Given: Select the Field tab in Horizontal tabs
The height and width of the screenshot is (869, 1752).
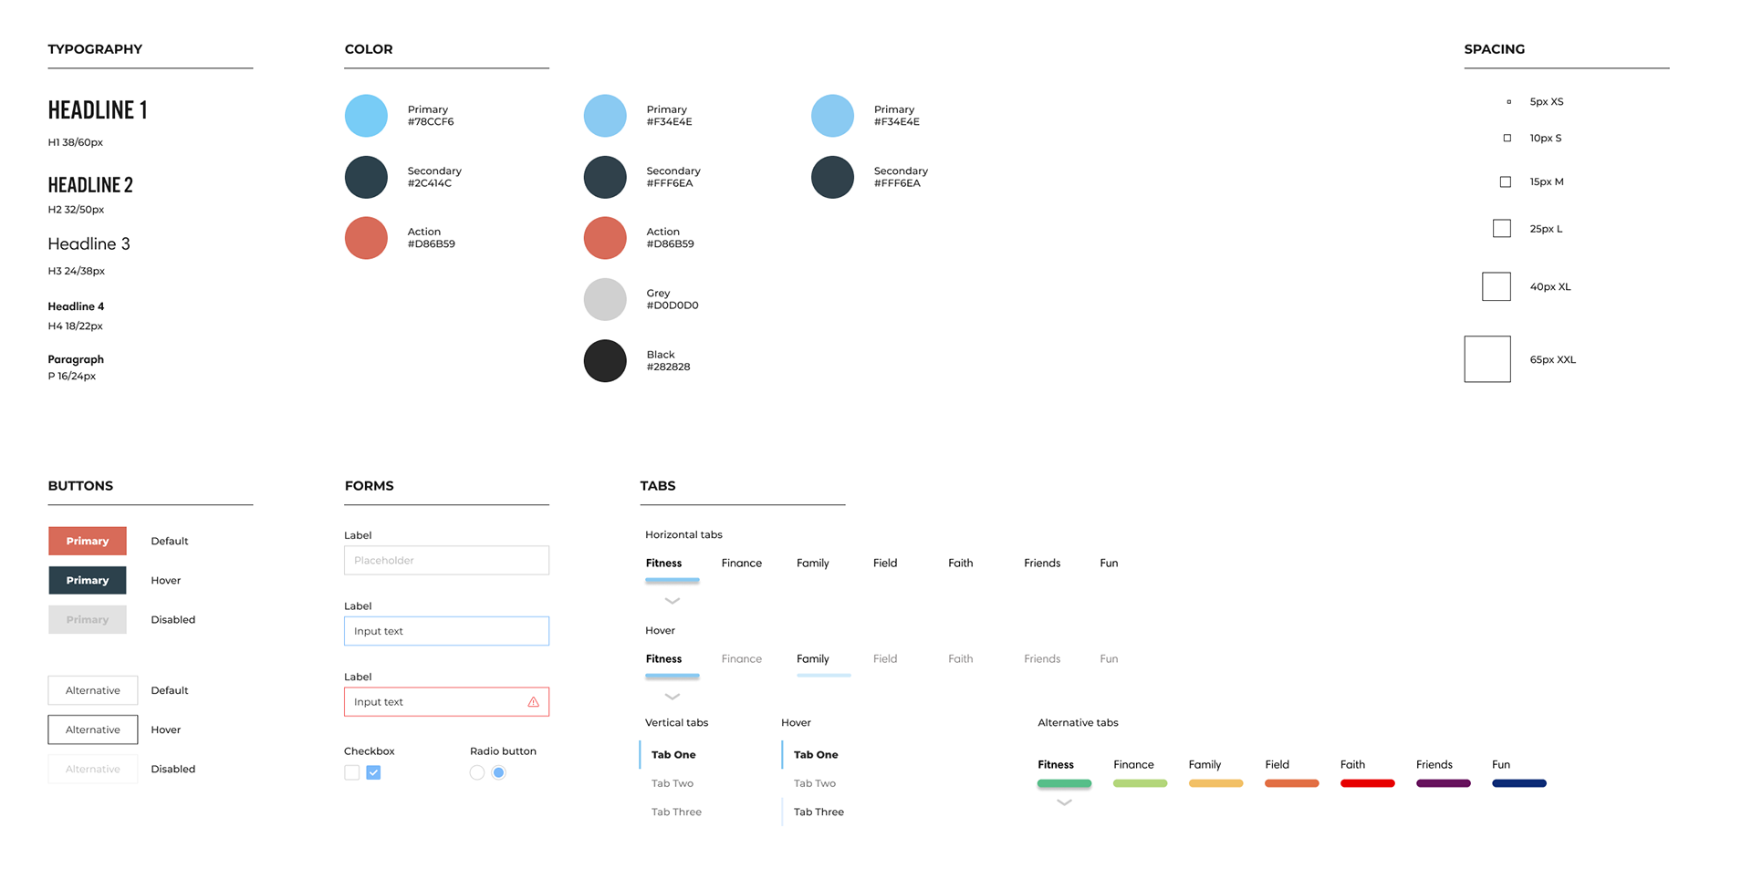Looking at the screenshot, I should 885,564.
